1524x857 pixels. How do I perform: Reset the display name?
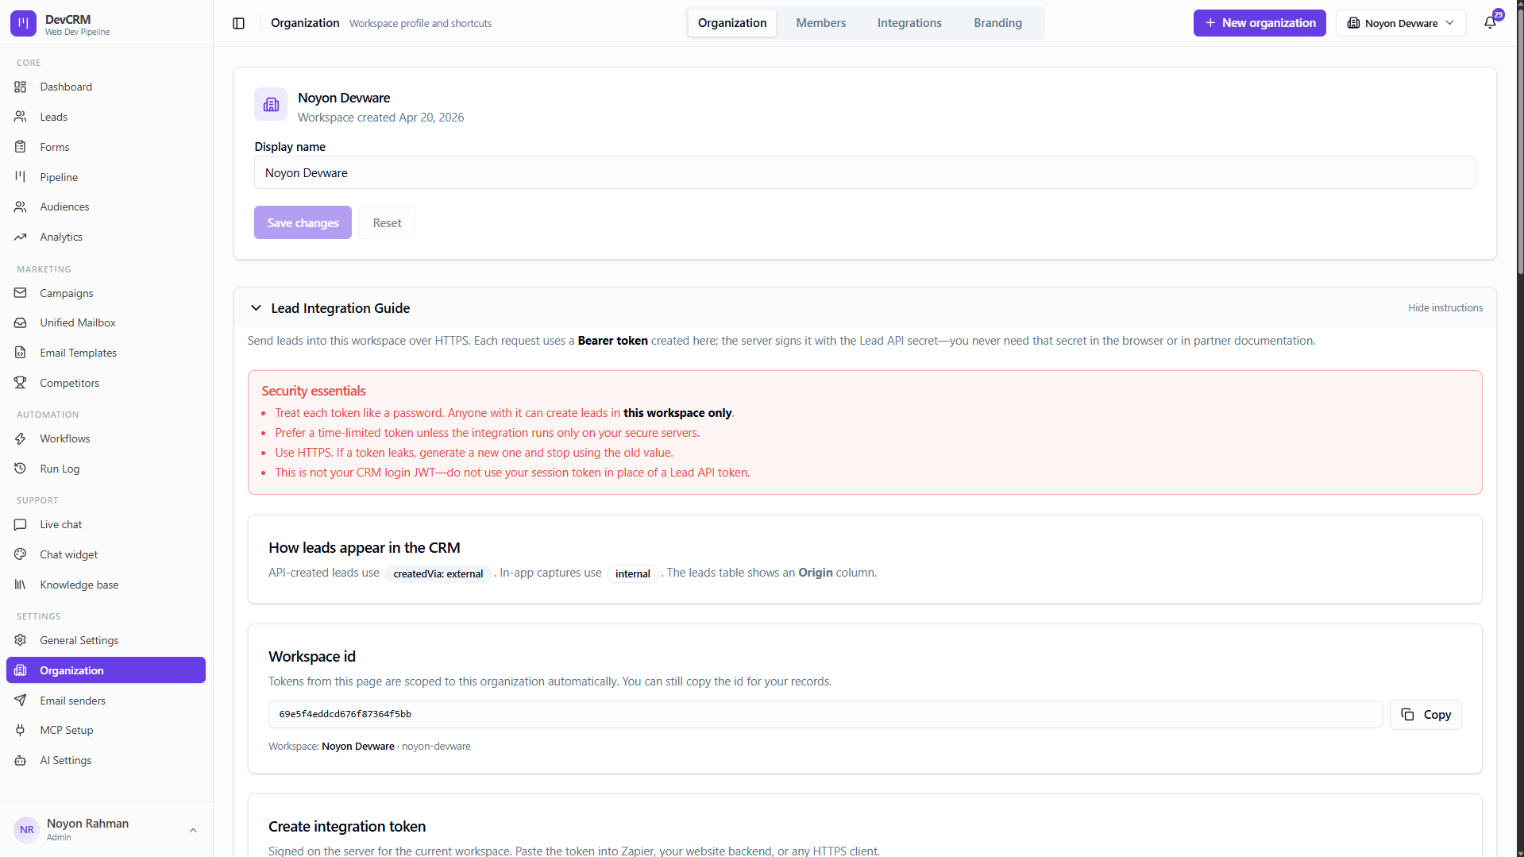[387, 222]
